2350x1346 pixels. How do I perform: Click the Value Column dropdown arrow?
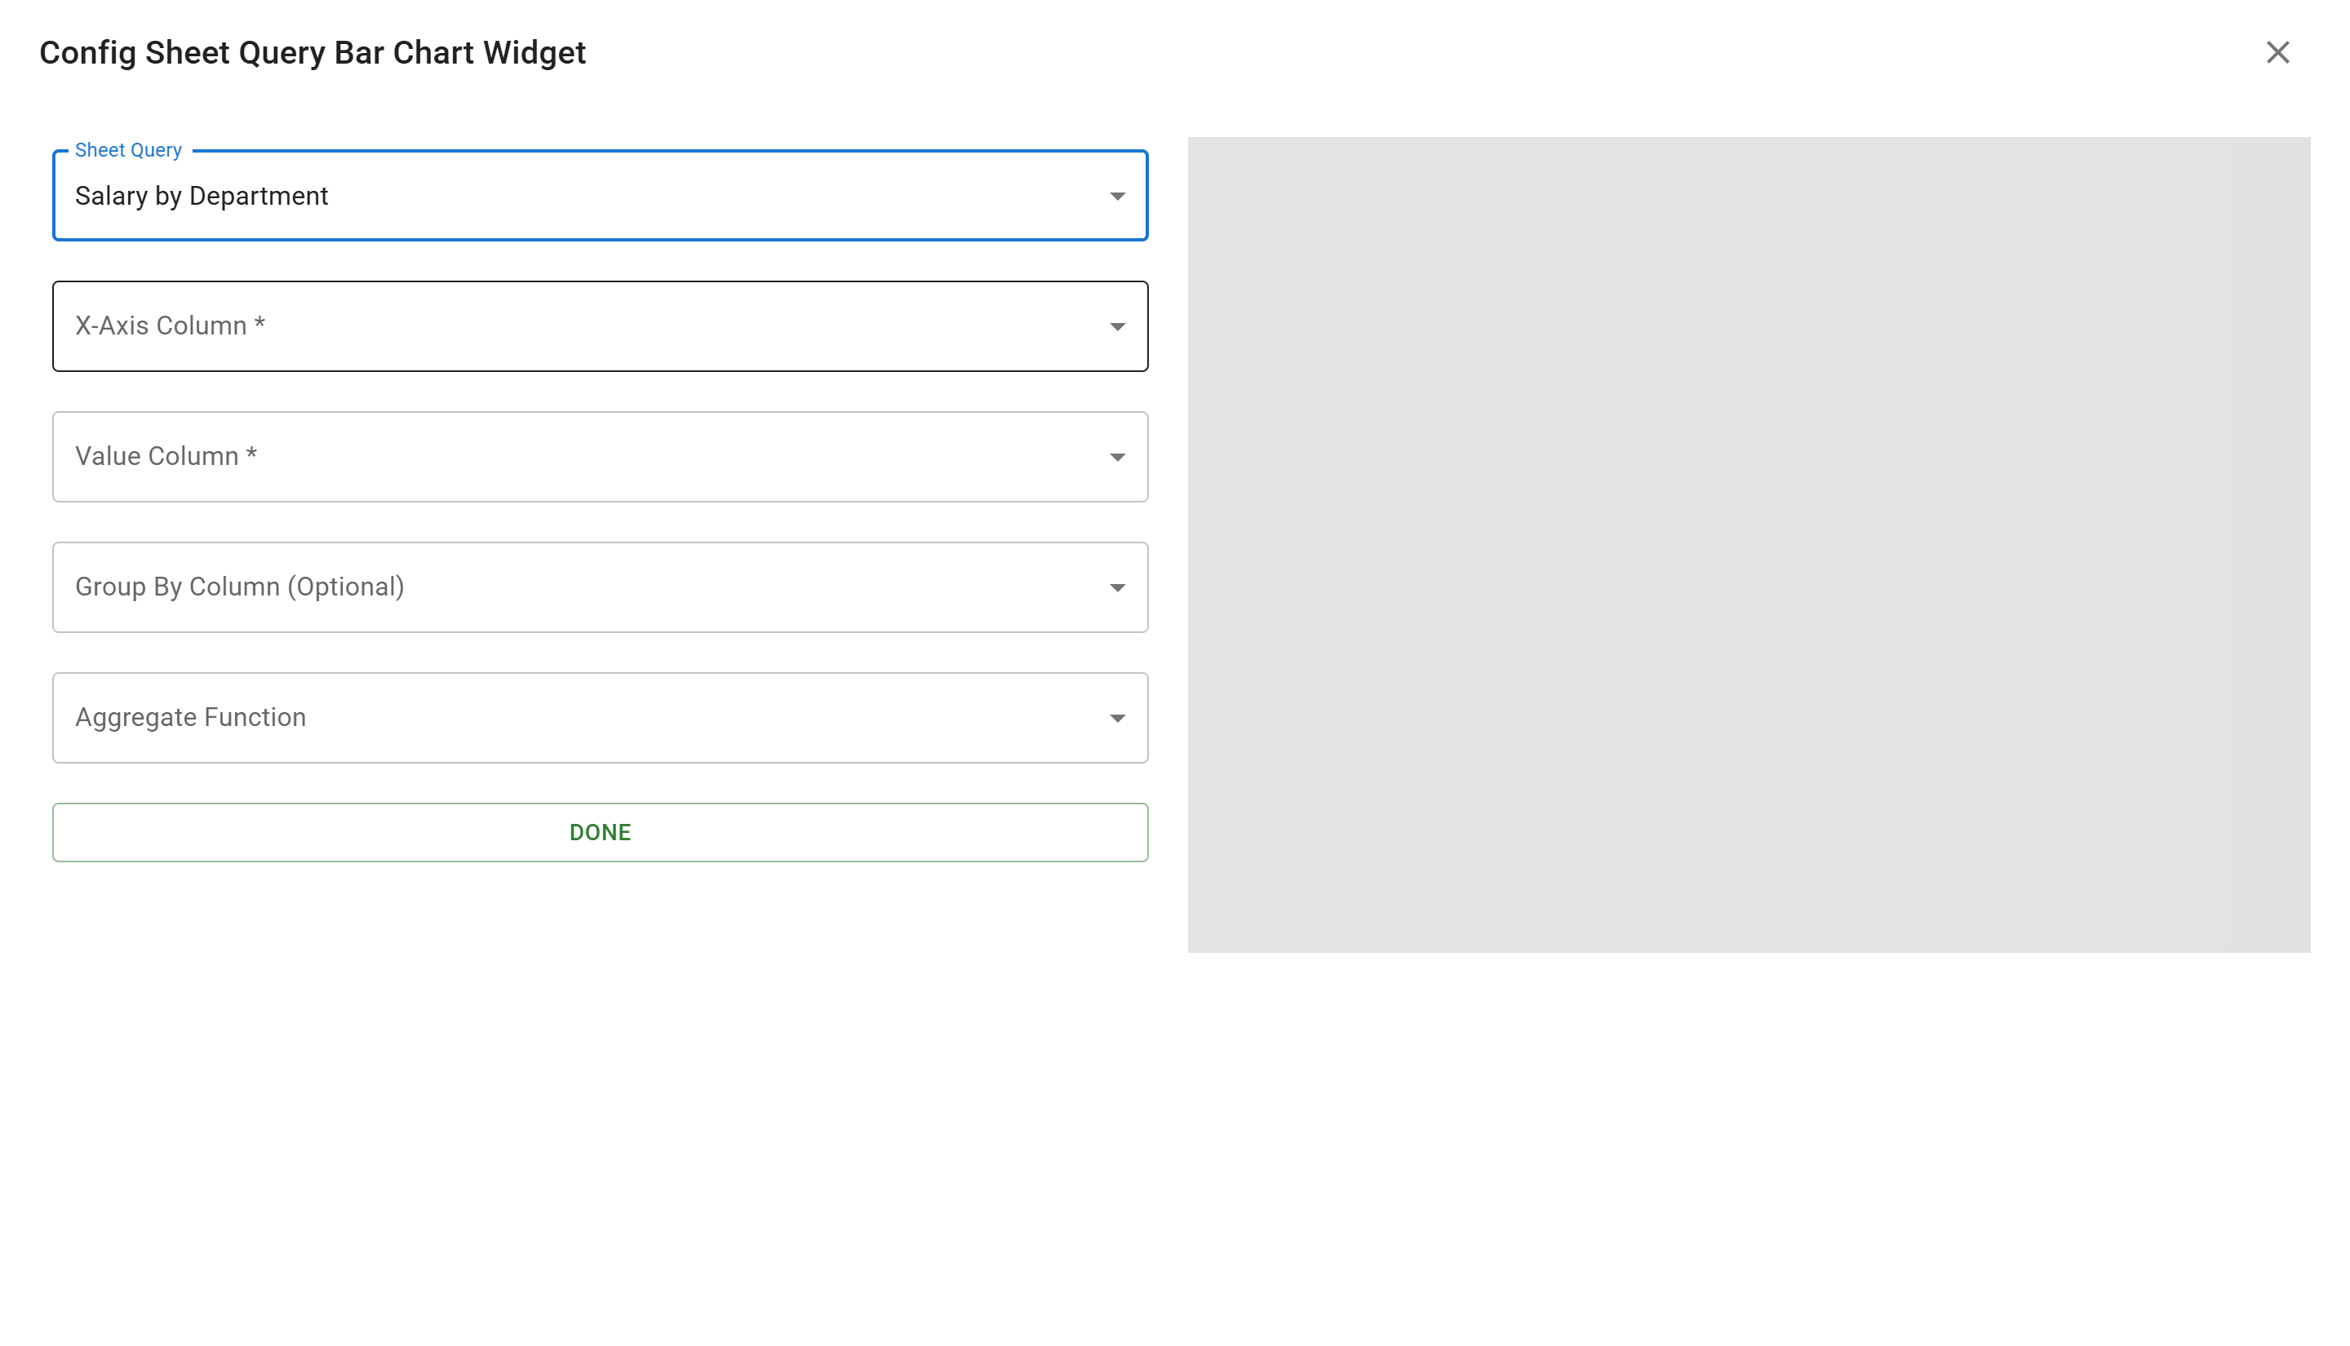coord(1118,457)
